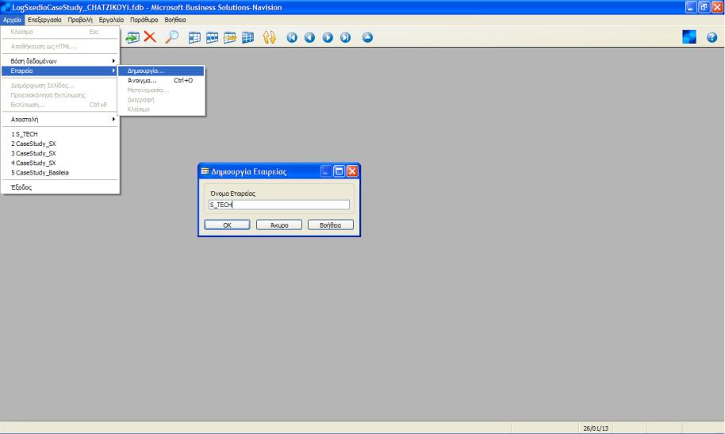Open the Παράθυρο menu

(144, 20)
